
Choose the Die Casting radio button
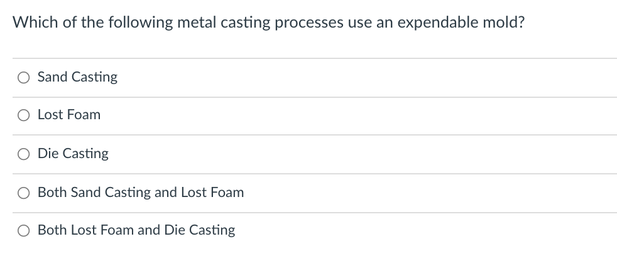coord(23,154)
